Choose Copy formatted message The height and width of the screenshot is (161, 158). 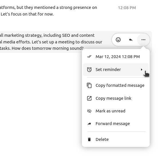point(116,85)
